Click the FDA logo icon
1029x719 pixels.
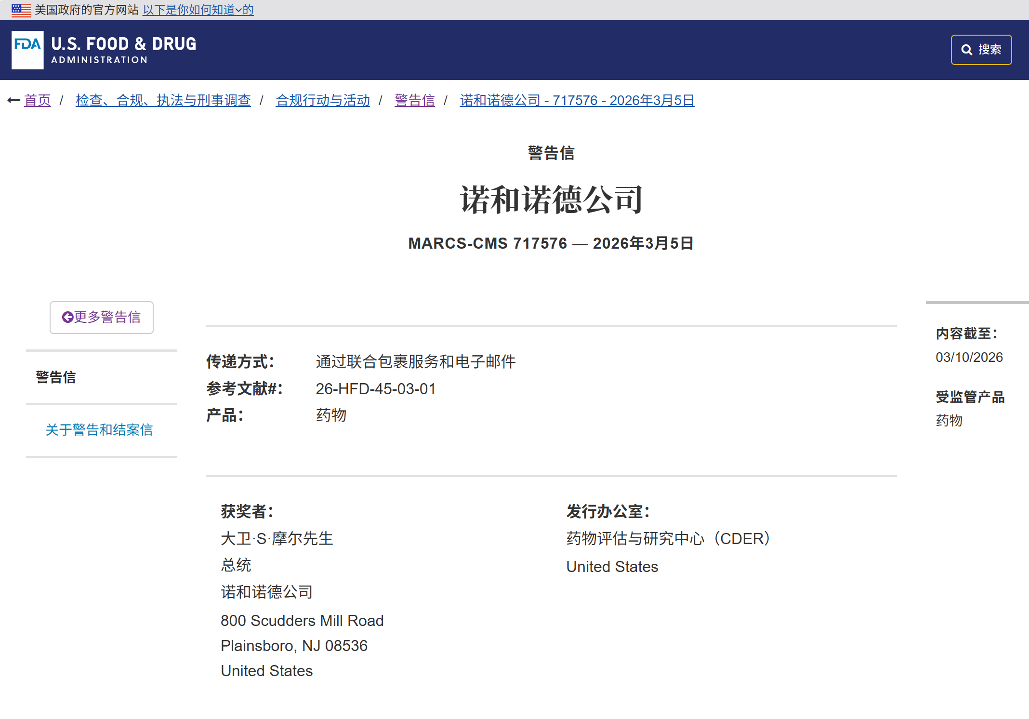pyautogui.click(x=27, y=50)
